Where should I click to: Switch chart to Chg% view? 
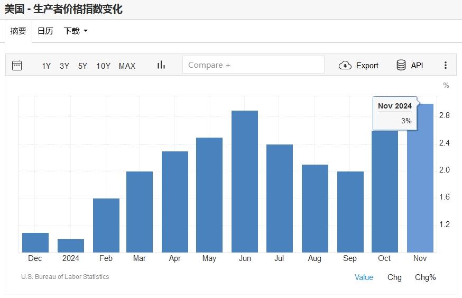[425, 277]
